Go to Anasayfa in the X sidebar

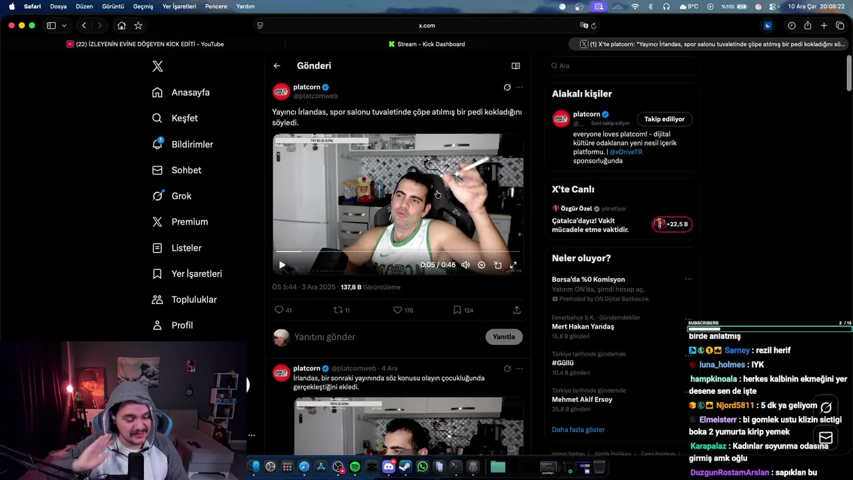point(181,92)
